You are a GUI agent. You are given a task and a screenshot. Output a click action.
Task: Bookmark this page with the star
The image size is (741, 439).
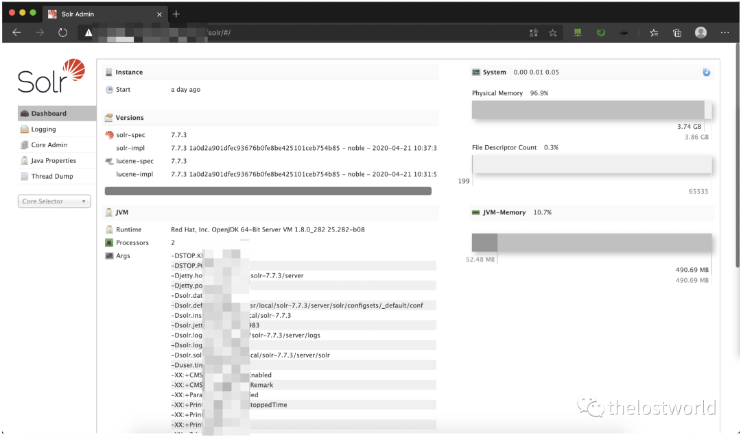pos(552,33)
